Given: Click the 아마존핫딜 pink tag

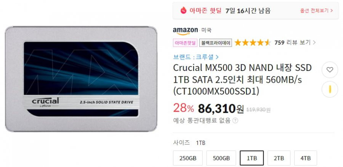Looking at the screenshot, I should coord(185,43).
